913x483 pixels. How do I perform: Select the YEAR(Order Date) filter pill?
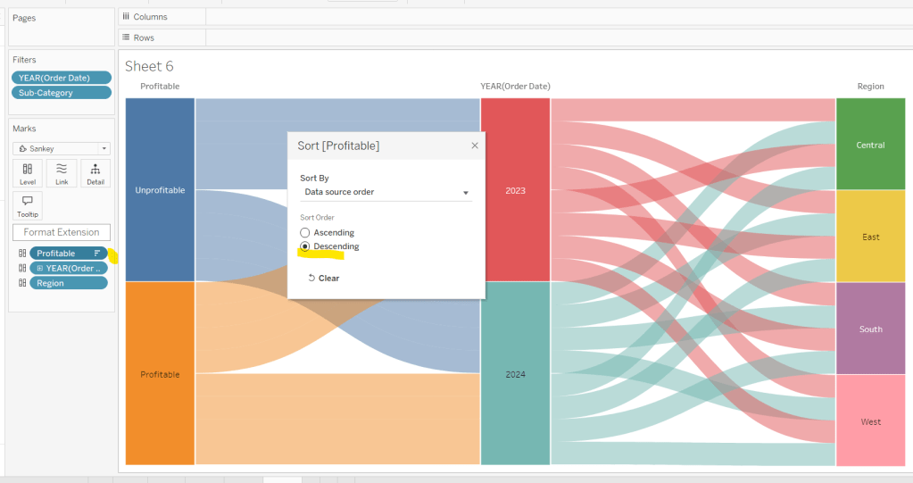(x=62, y=78)
